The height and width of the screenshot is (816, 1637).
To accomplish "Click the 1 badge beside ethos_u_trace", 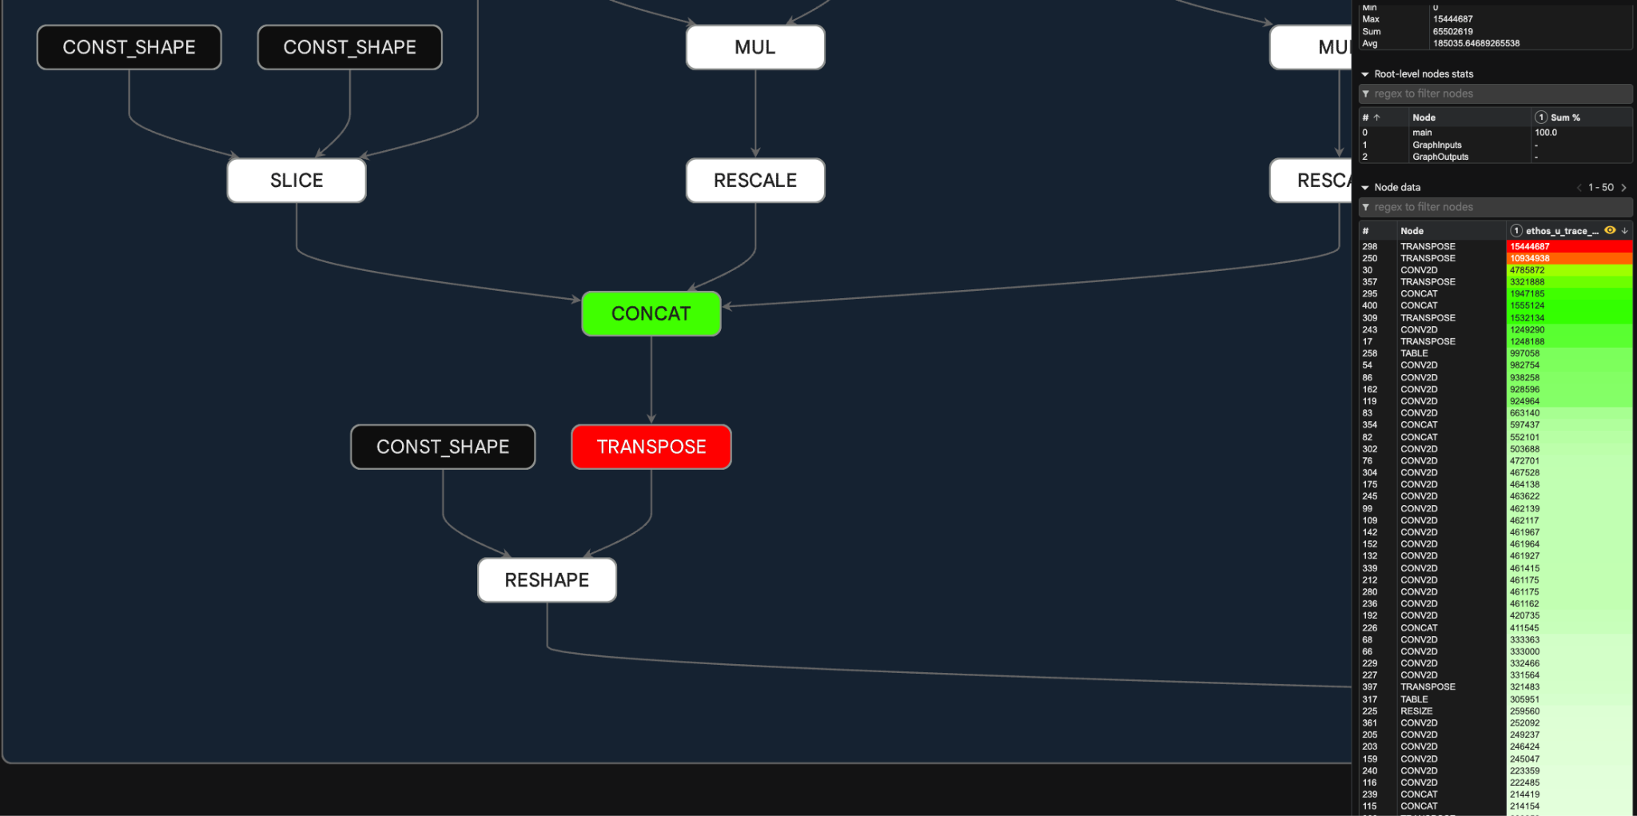I will click(1516, 231).
